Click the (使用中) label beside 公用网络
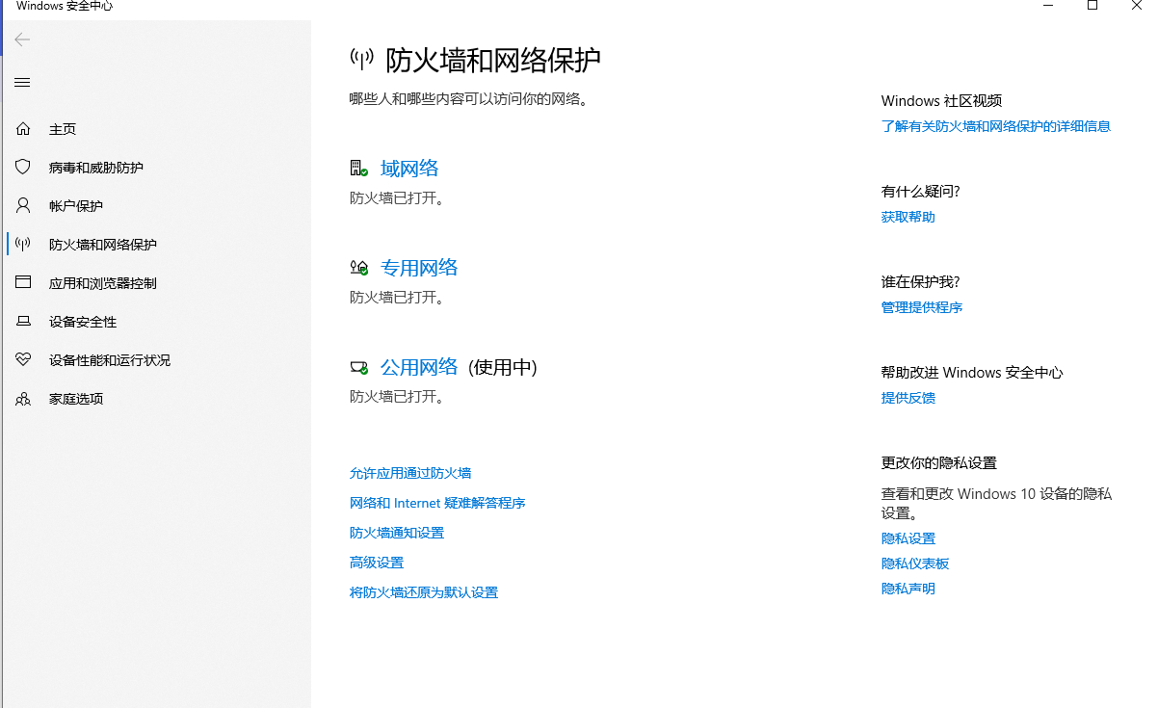 click(503, 367)
